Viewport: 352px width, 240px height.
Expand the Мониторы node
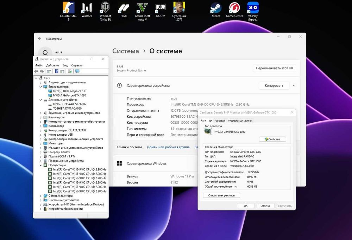(x=40, y=144)
